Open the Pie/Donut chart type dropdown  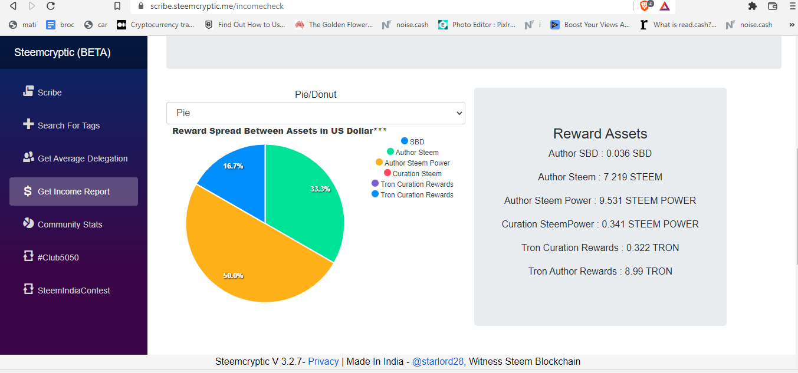316,113
